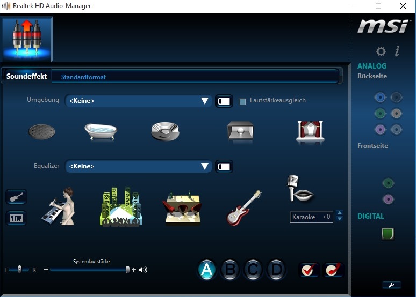Click the grey rear jack beside the green one

click(x=396, y=114)
